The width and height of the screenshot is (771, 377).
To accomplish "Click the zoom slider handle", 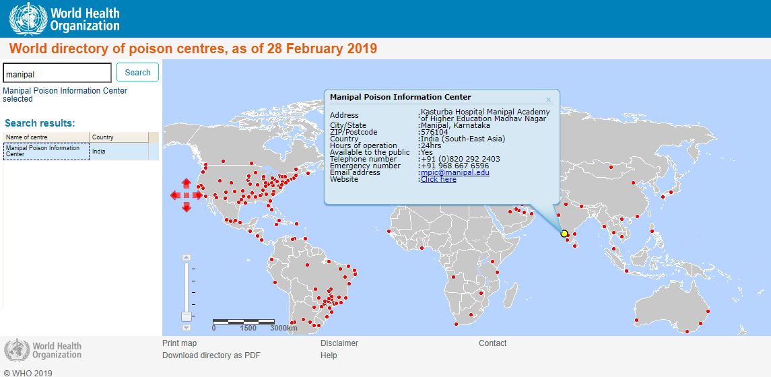I will click(187, 316).
